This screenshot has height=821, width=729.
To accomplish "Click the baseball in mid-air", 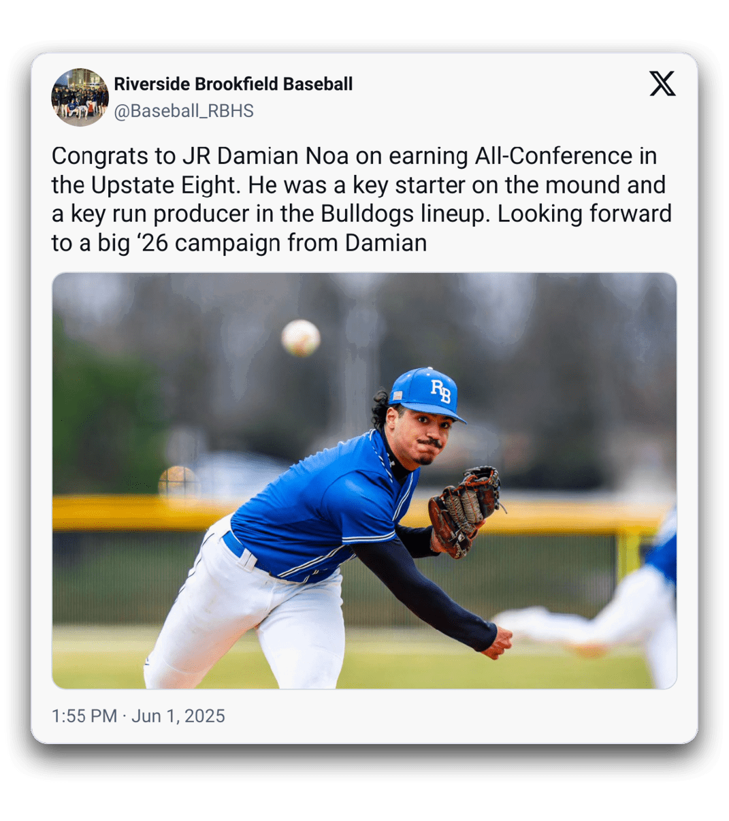I will [x=301, y=338].
